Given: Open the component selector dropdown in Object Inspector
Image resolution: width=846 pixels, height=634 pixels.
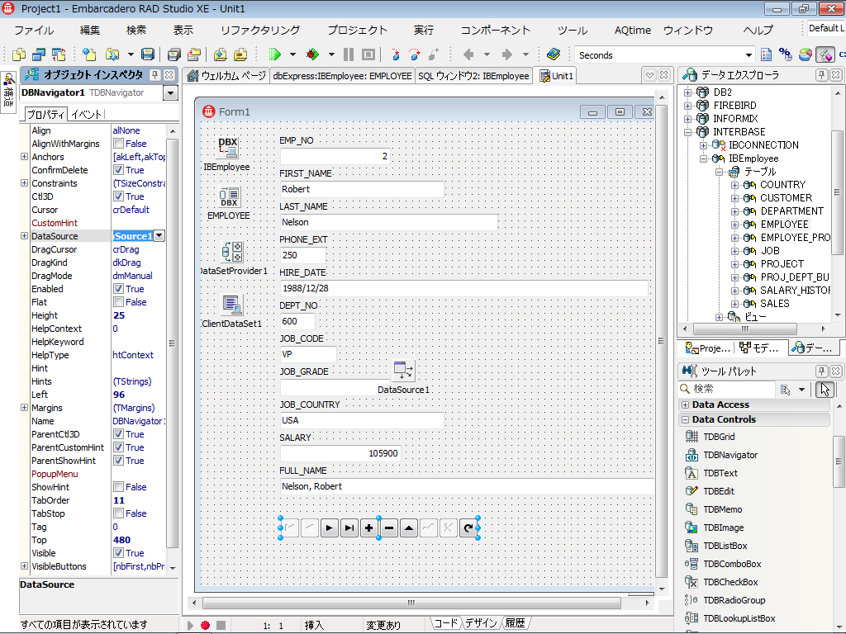Looking at the screenshot, I should (x=170, y=93).
